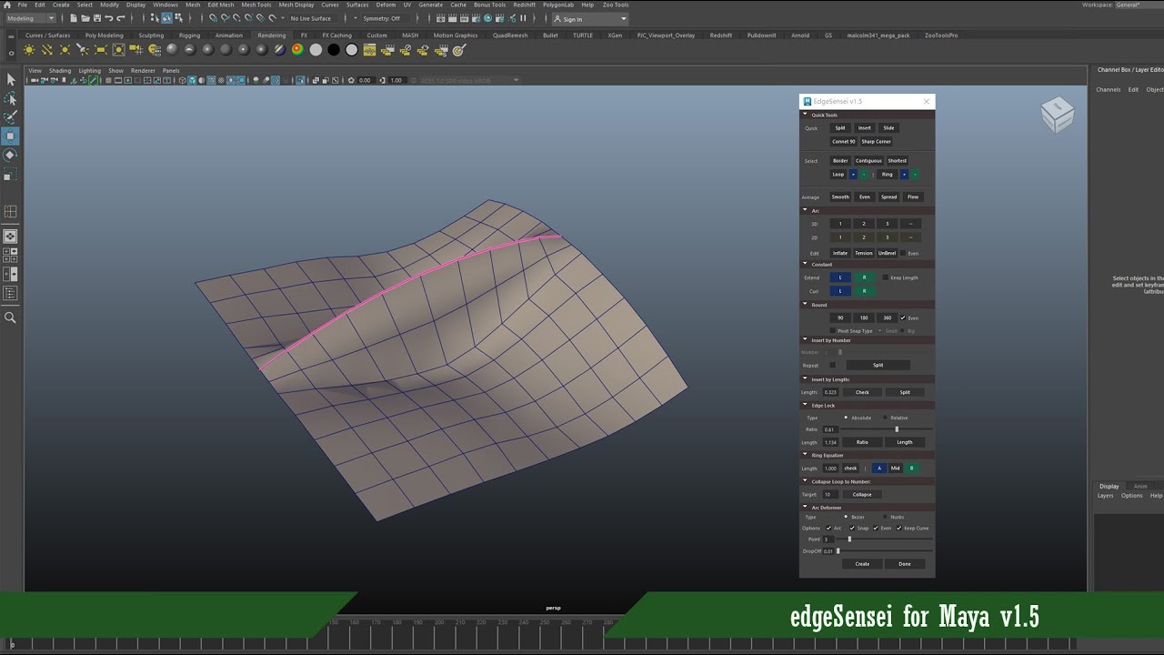Image resolution: width=1164 pixels, height=655 pixels.
Task: Click the pause icon in status line
Action: [x=523, y=18]
